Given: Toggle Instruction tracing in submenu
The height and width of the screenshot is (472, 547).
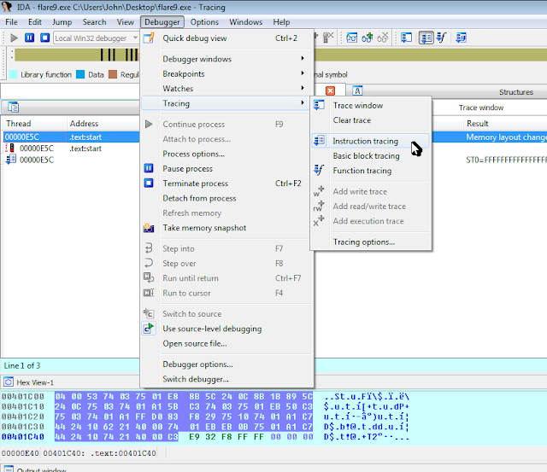Looking at the screenshot, I should click(371, 141).
